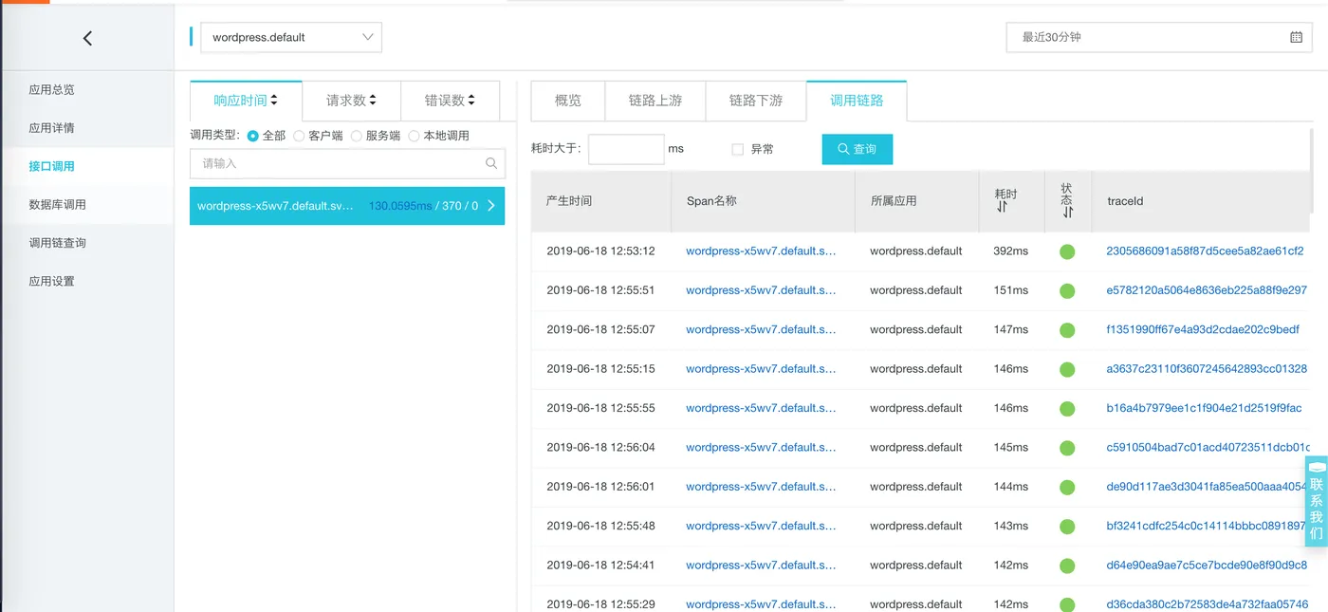Open the 最近30分钟 time range picker
Screen dimensions: 1328x612
click(1159, 37)
